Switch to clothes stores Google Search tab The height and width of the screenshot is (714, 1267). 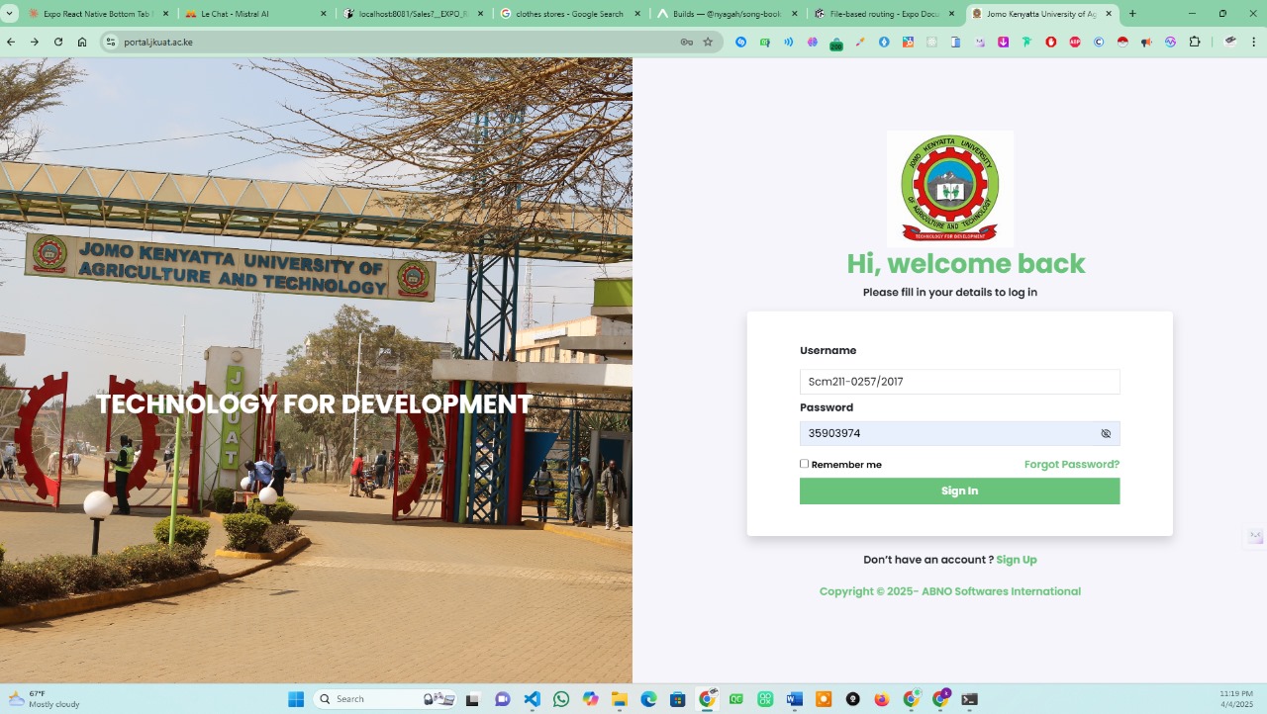pyautogui.click(x=569, y=14)
